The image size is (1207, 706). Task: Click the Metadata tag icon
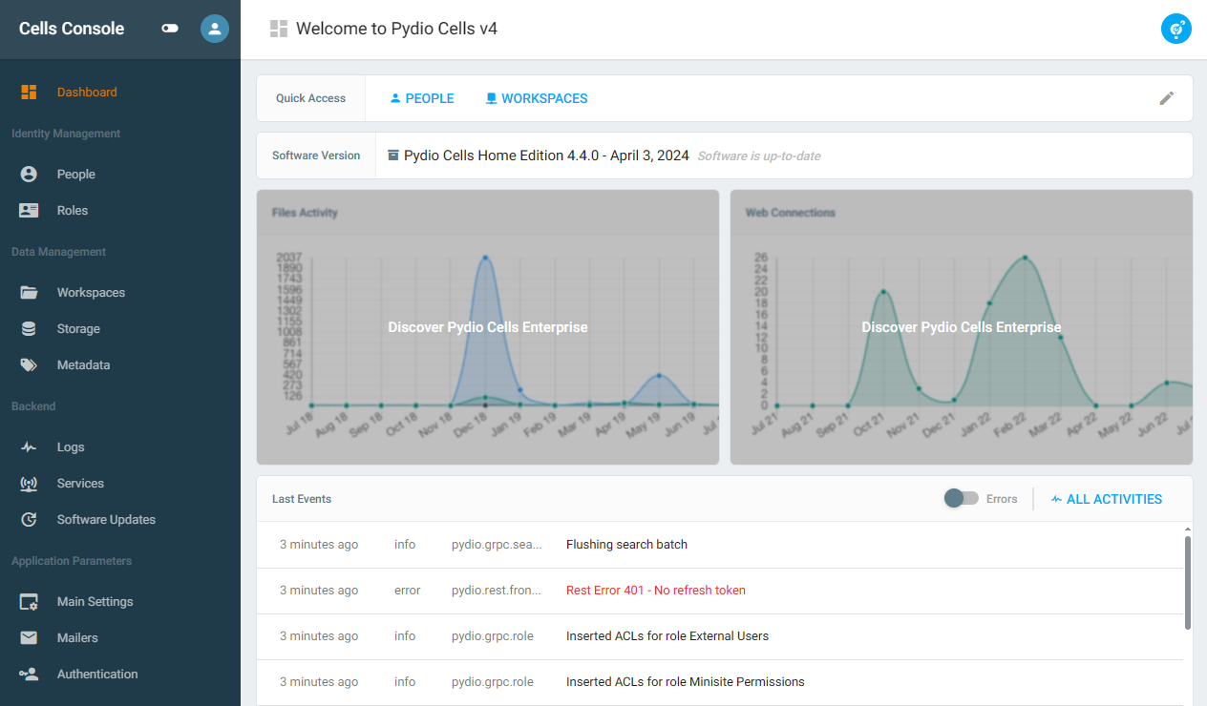[x=29, y=365]
